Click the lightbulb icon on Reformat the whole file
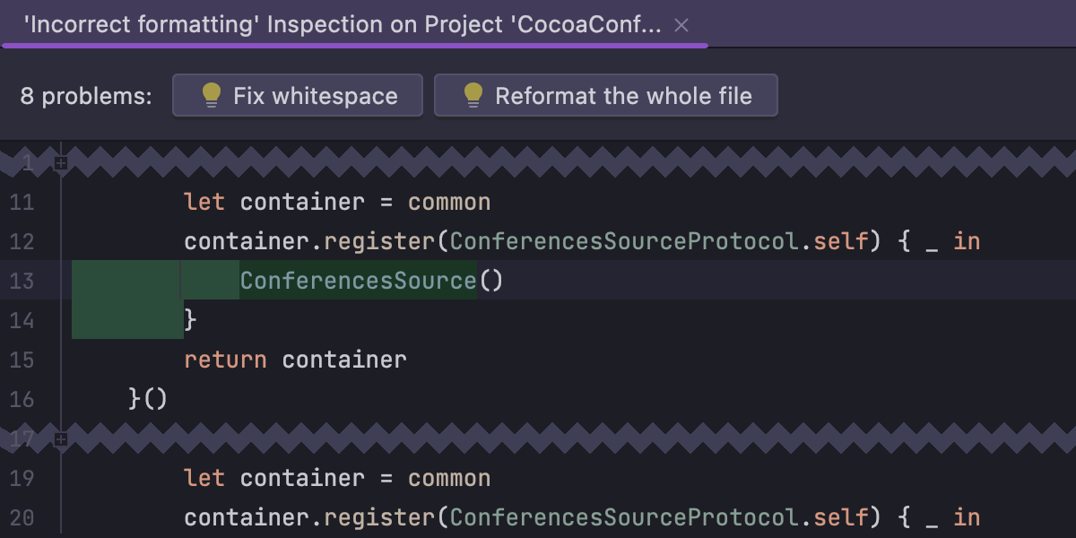The image size is (1076, 538). pyautogui.click(x=473, y=95)
